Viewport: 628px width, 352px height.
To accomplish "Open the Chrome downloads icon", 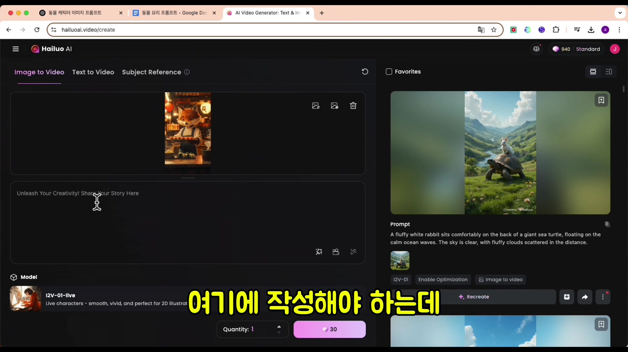I will 591,30.
